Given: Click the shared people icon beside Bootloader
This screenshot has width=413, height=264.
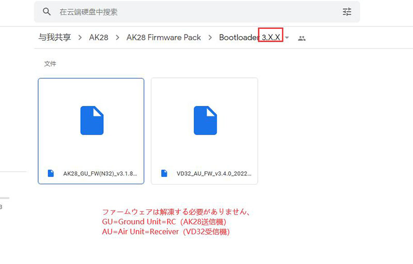Looking at the screenshot, I should point(302,38).
